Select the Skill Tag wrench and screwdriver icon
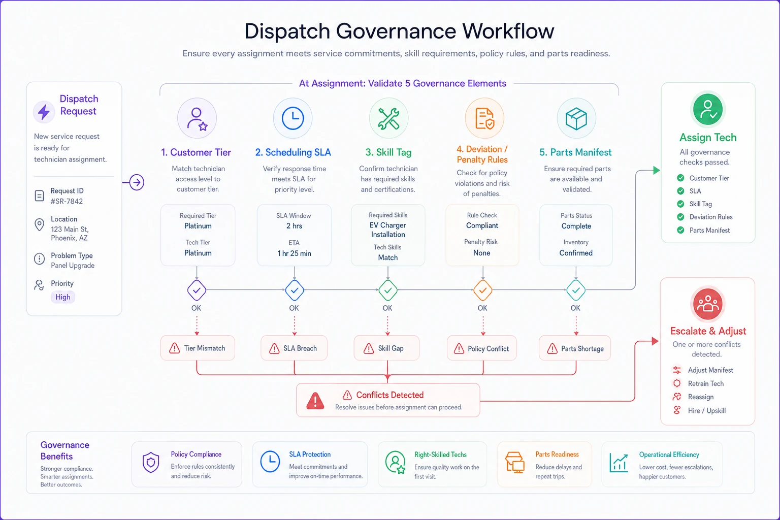 pyautogui.click(x=388, y=118)
